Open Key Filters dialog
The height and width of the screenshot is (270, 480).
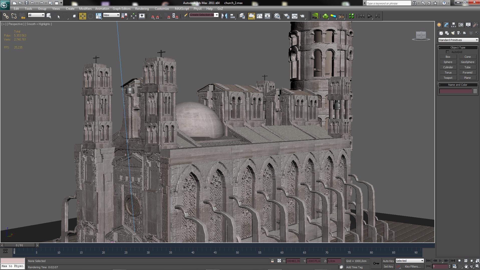413,266
